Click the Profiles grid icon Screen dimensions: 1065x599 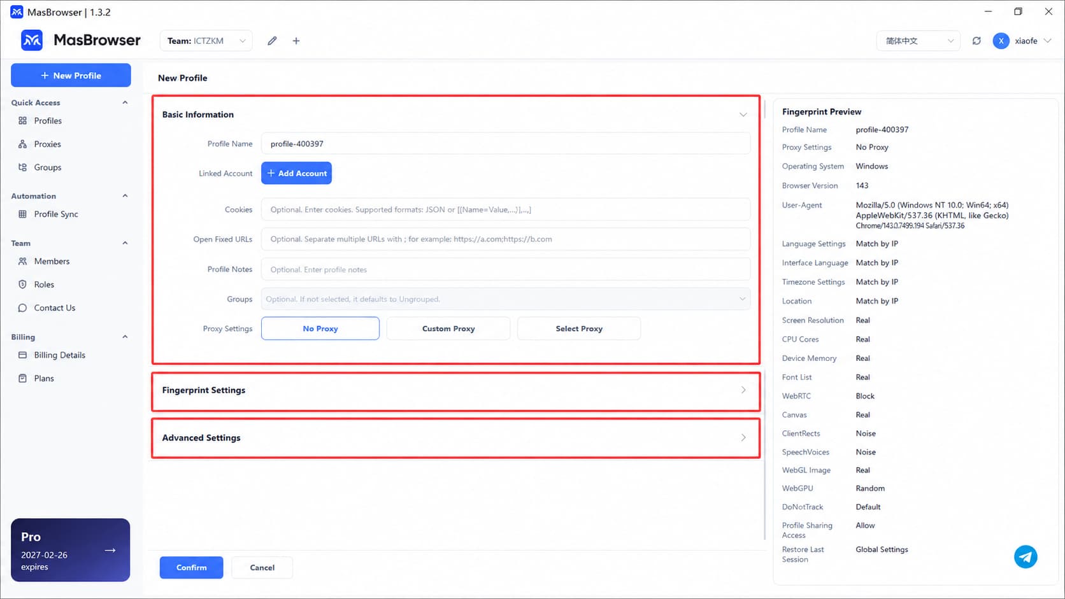point(22,121)
